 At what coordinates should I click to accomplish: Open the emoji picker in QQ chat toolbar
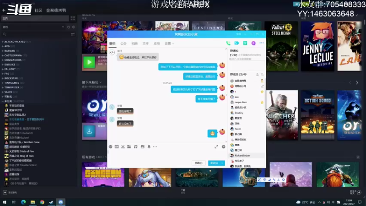(110, 146)
